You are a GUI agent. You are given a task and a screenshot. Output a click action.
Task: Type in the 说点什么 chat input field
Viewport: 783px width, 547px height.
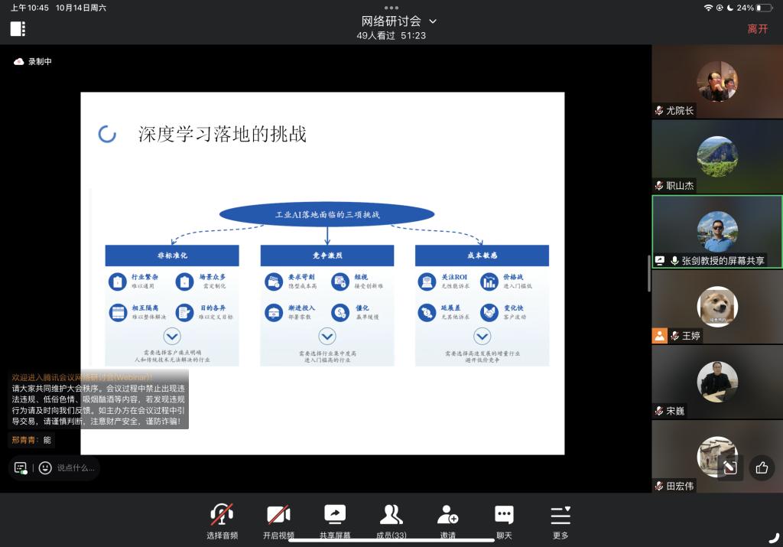(76, 467)
